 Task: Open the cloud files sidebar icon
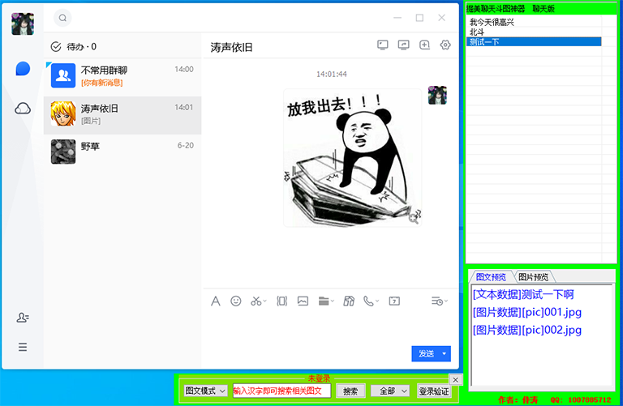tap(23, 108)
